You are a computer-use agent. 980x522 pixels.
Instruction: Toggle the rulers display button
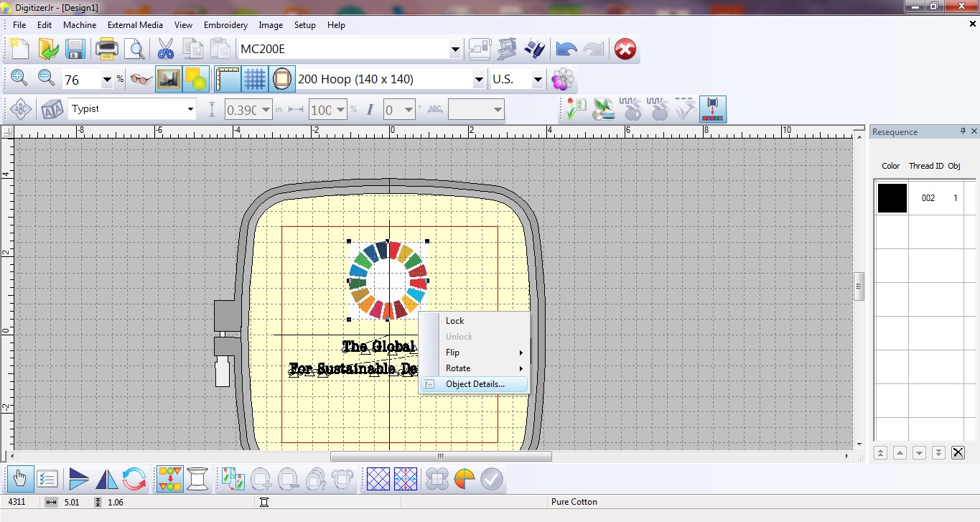(228, 79)
